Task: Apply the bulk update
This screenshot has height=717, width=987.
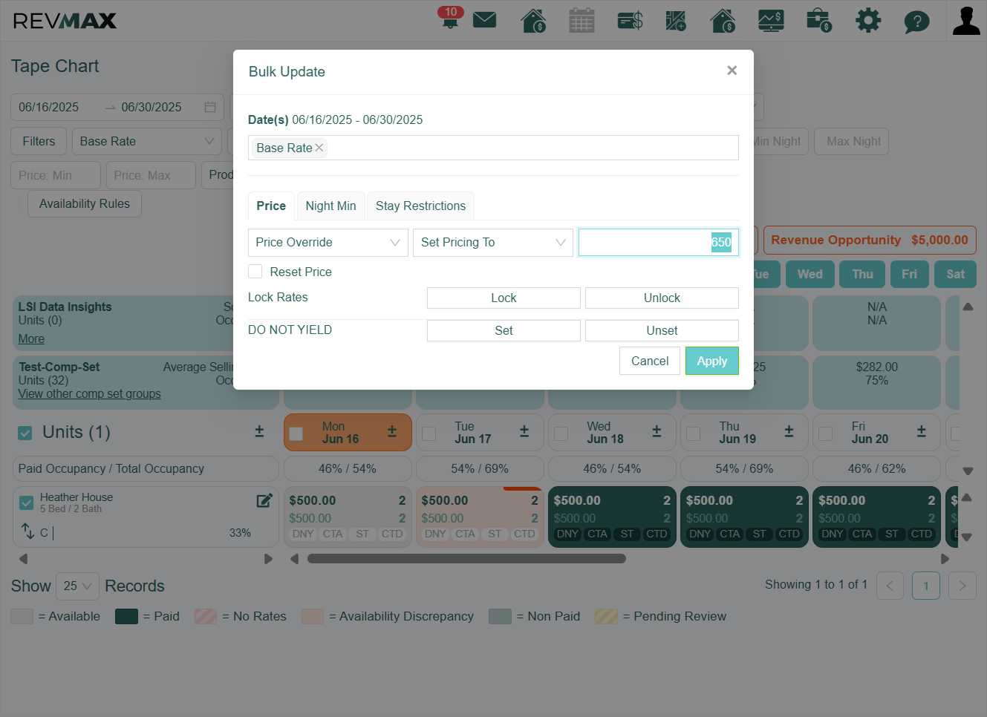Action: click(x=711, y=361)
